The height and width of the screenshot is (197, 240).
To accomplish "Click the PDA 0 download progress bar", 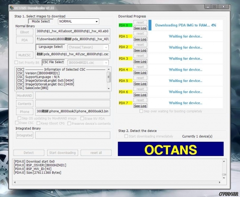I will pyautogui.click(x=186, y=25).
